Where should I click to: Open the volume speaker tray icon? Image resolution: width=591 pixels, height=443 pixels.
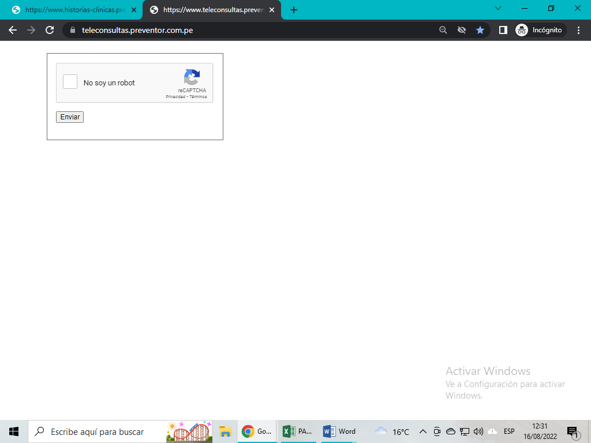tap(478, 431)
